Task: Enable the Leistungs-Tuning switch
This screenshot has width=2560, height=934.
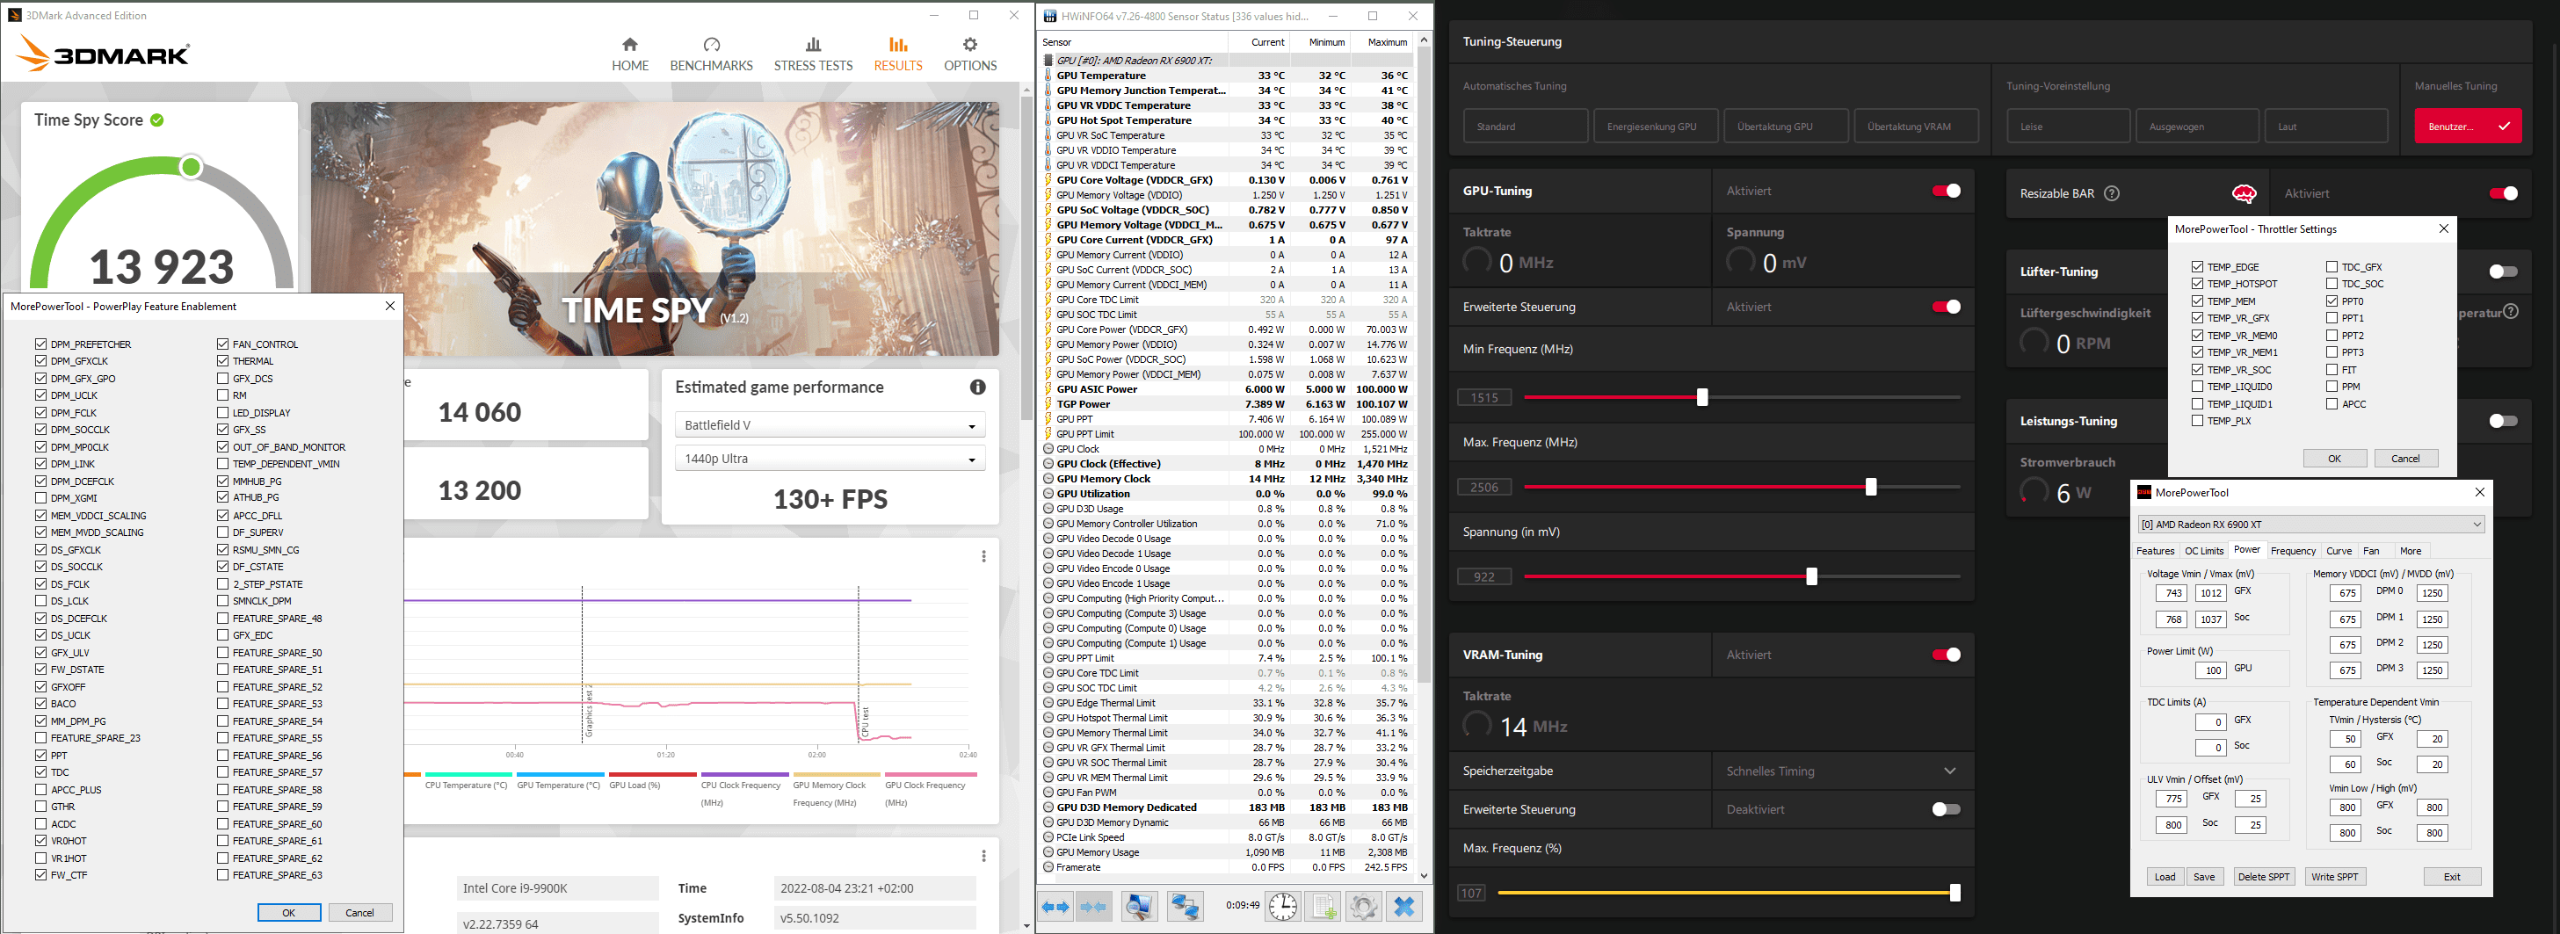Action: 2502,421
